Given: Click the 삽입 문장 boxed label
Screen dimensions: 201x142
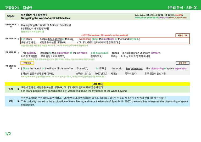Looking at the screenshot, I should [x=182, y=63].
